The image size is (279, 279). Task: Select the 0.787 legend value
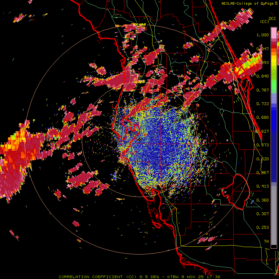pyautogui.click(x=263, y=90)
